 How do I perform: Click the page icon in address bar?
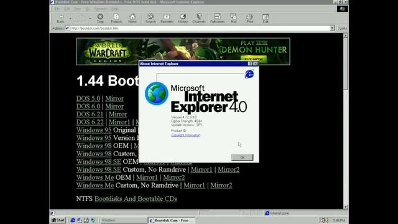68,28
